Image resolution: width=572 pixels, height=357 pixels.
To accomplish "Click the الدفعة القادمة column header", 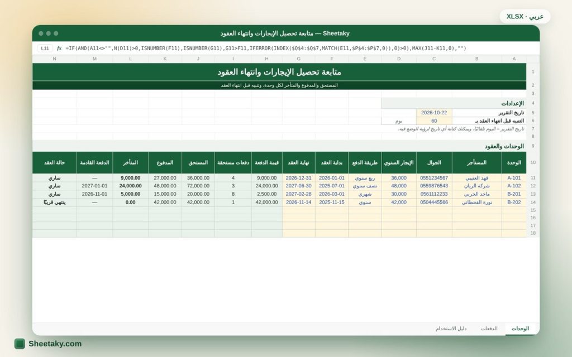I will (94, 162).
